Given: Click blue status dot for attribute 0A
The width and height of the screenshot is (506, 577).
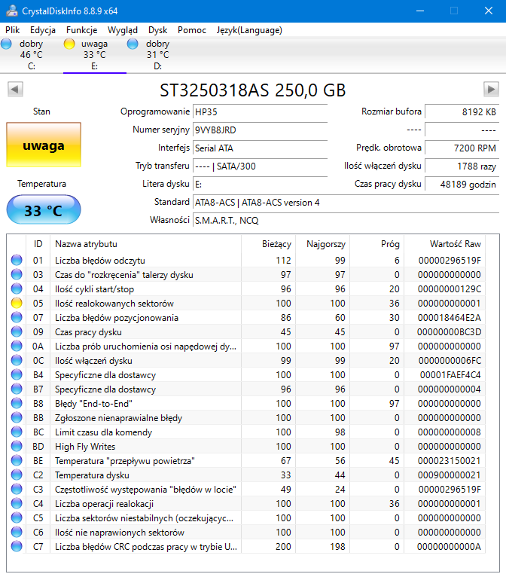Looking at the screenshot, I should click(x=17, y=347).
